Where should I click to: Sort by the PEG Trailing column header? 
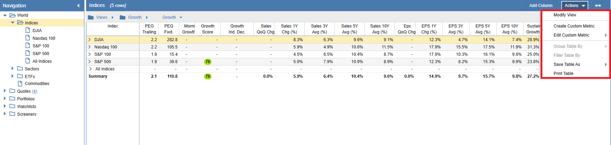149,29
